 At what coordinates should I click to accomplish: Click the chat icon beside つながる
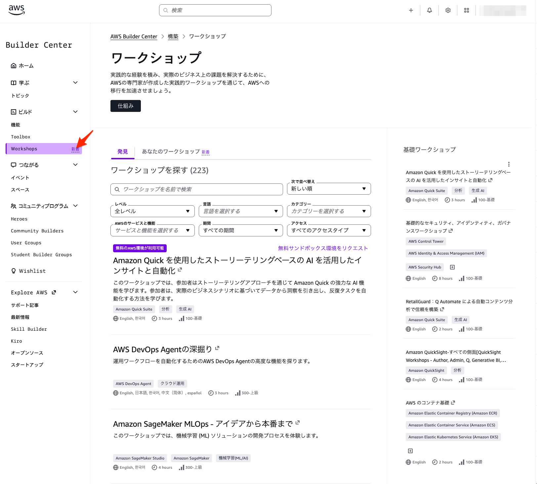(14, 165)
